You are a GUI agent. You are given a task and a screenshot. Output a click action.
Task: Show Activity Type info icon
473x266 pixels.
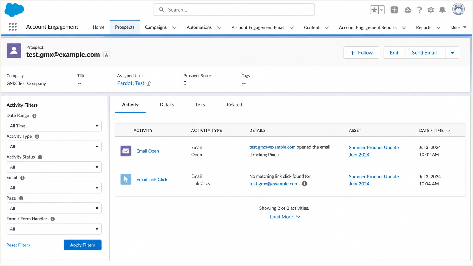pyautogui.click(x=37, y=136)
